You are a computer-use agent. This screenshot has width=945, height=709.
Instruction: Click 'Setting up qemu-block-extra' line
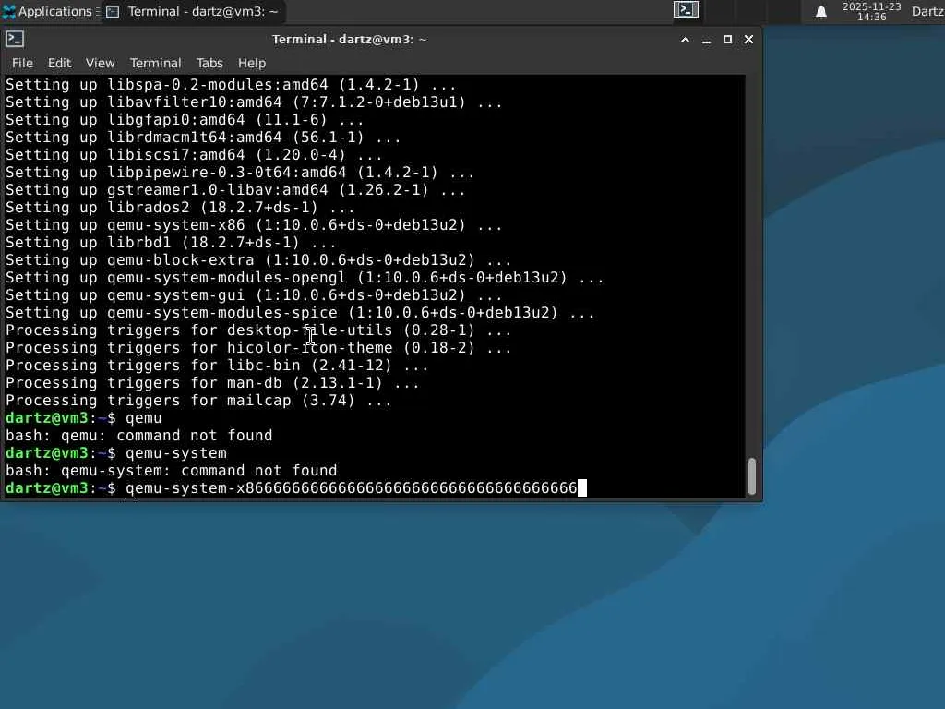(x=258, y=260)
